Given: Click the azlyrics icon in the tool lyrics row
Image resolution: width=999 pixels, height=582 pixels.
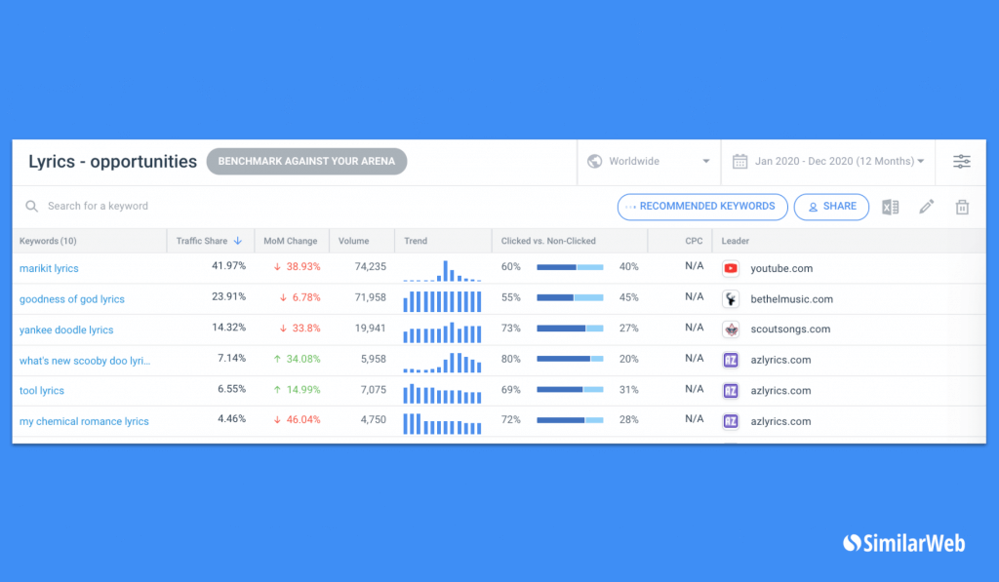Looking at the screenshot, I should (731, 391).
